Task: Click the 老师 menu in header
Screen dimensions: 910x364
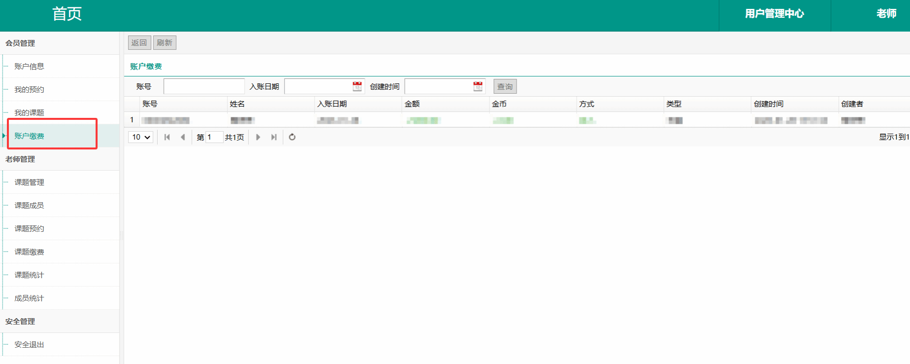Action: coord(886,14)
